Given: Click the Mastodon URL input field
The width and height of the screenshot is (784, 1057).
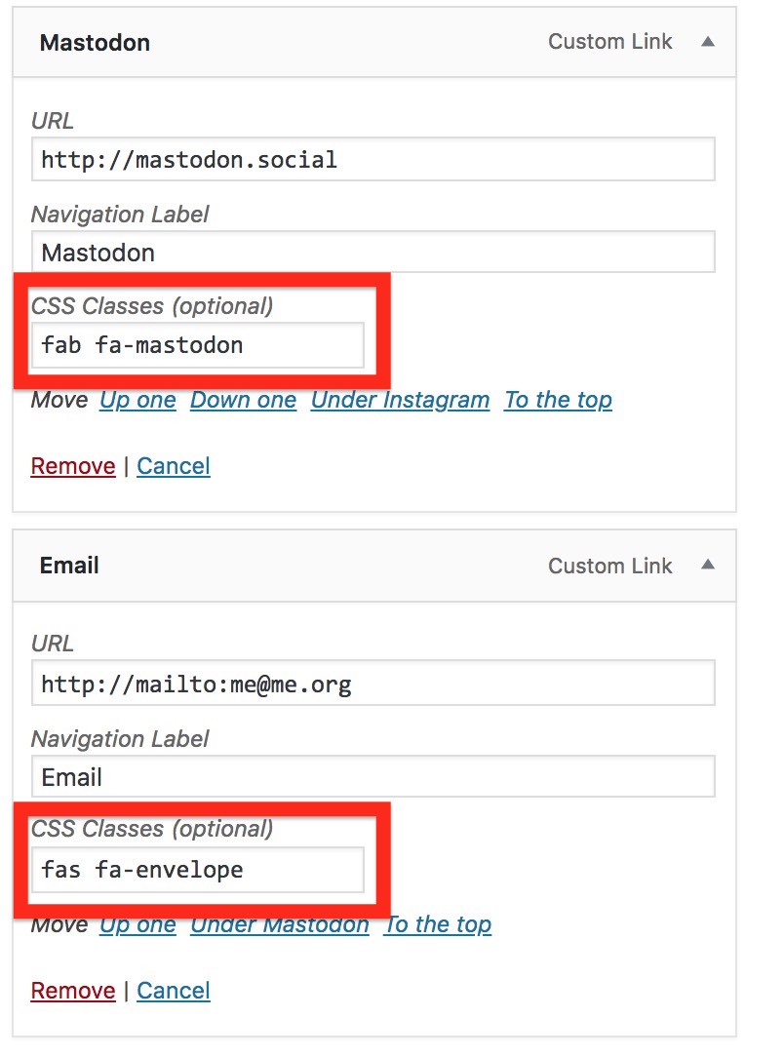Looking at the screenshot, I should (372, 159).
